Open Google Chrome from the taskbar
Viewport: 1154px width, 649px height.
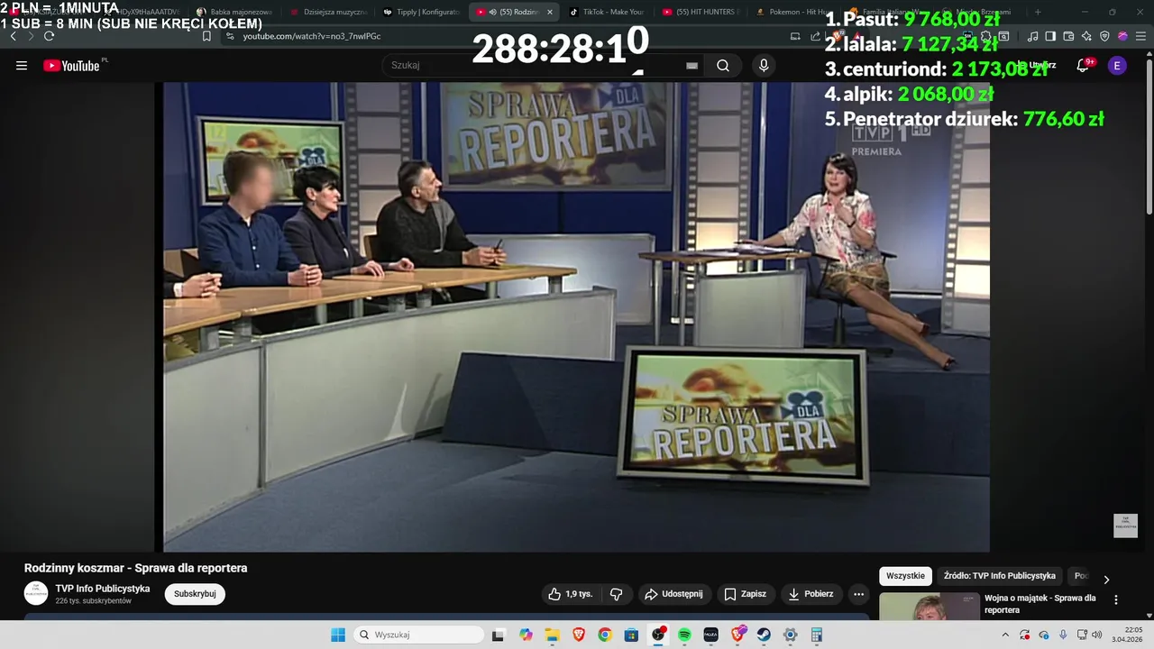[605, 635]
